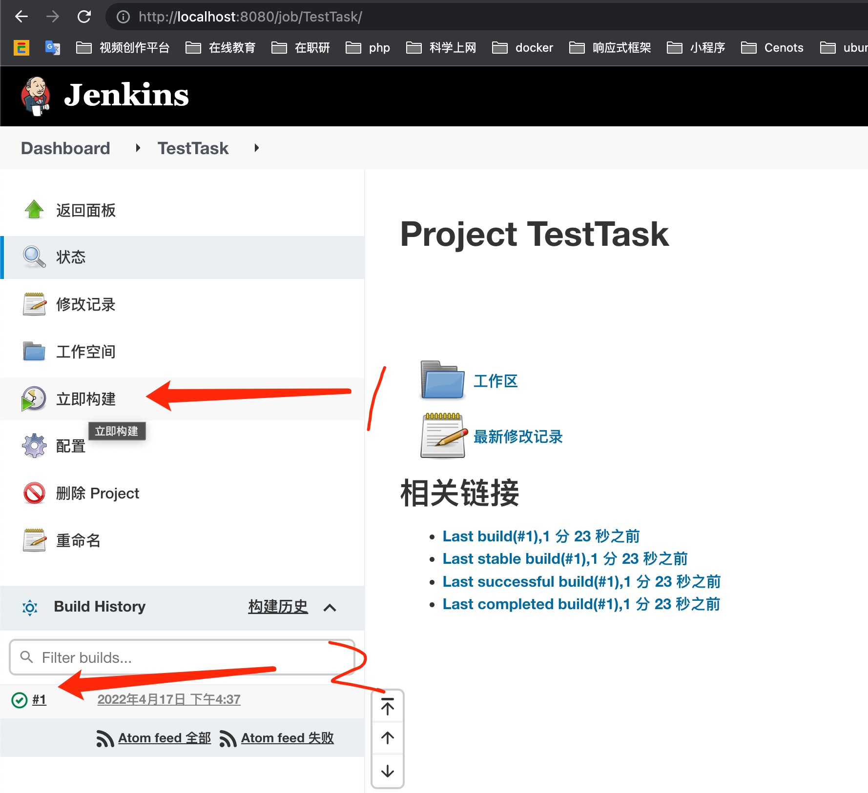Click the 立即构建 clock icon

point(34,399)
